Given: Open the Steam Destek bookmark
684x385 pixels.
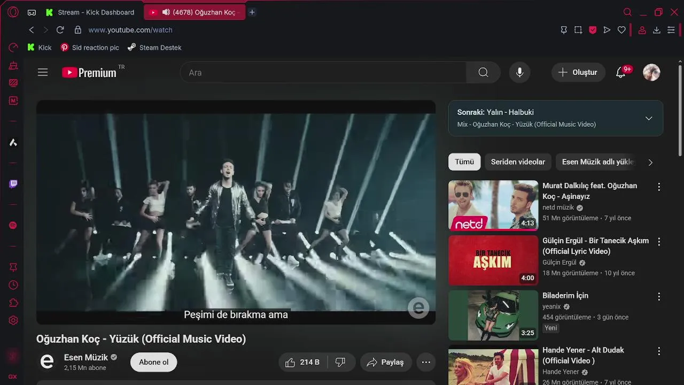Looking at the screenshot, I should 154,48.
